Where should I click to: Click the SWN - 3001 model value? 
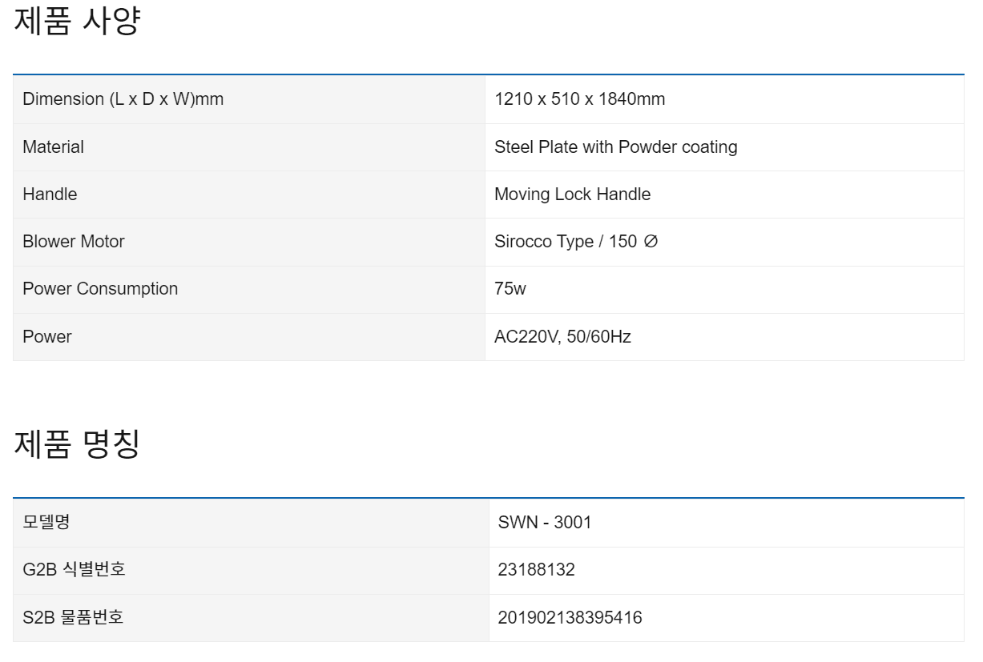click(x=545, y=523)
